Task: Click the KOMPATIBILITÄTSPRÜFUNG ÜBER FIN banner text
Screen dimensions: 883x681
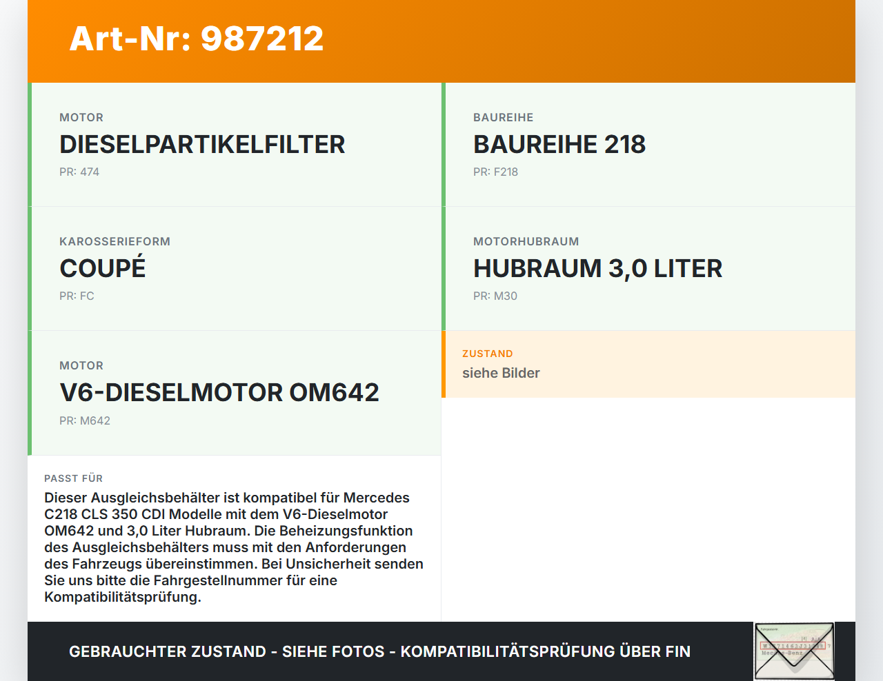Action: tap(379, 651)
